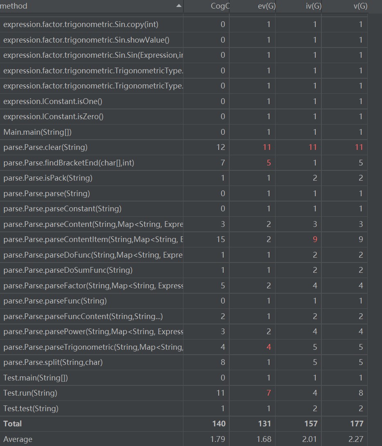Image resolution: width=382 pixels, height=446 pixels.
Task: Select parse.Parse.parseFuncContent row
Action: pos(184,316)
